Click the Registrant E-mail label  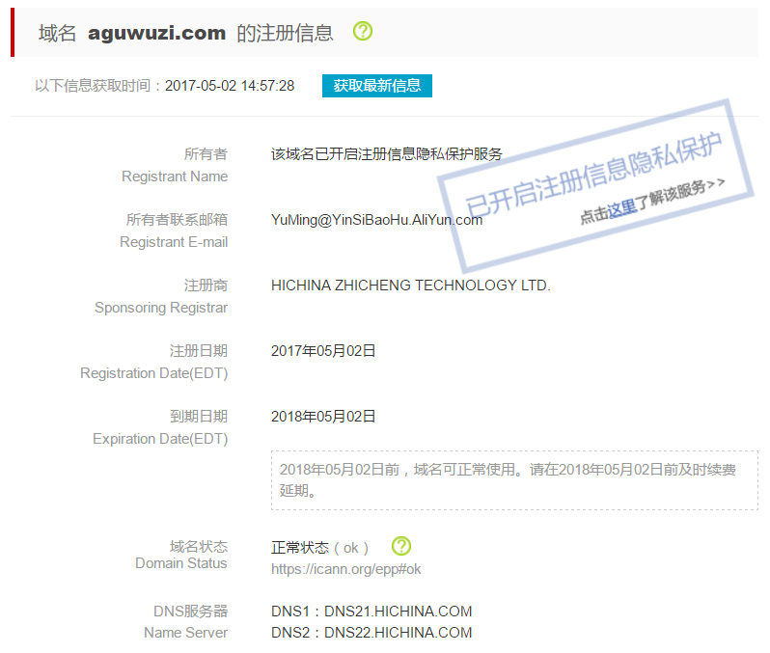click(x=174, y=242)
